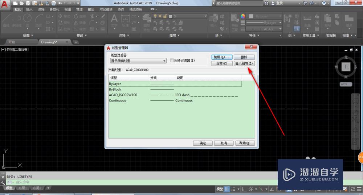Image resolution: width=363 pixels, height=195 pixels.
Task: Select the Circle tool in the Draw panel
Action: coord(27,20)
